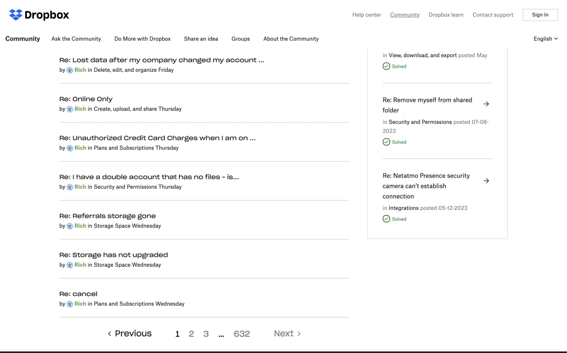The image size is (567, 353).
Task: Click the Solved checkmark on the shared folder post
Action: click(x=386, y=142)
